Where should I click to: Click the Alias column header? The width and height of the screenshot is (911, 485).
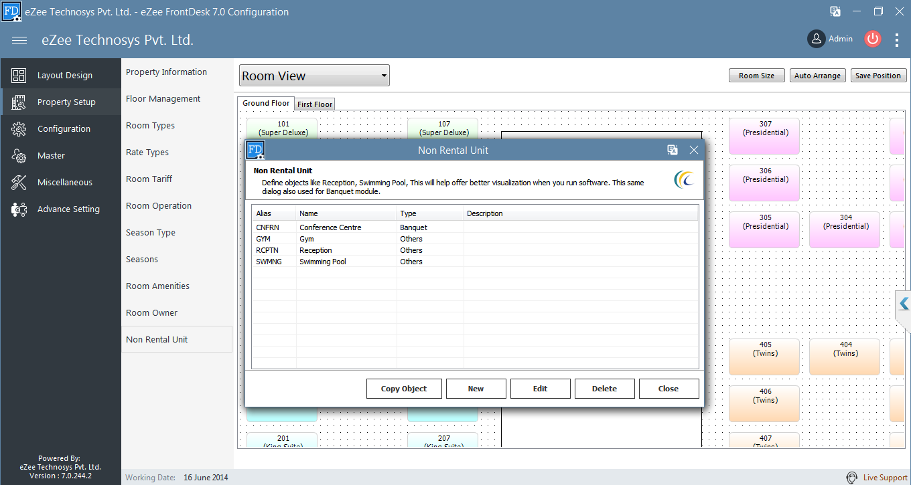[x=274, y=213]
